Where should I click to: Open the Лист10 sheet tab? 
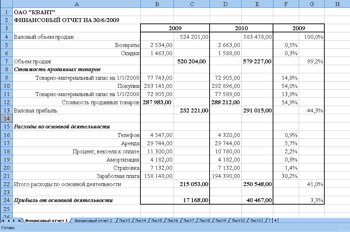click(238, 221)
